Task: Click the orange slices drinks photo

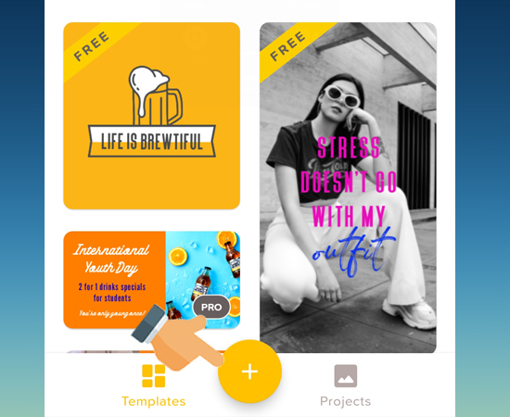Action: [x=203, y=280]
